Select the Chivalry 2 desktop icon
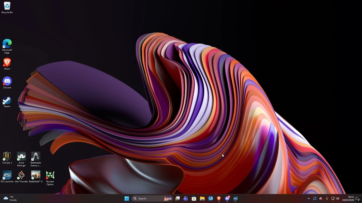The height and width of the screenshot is (203, 362). [x=7, y=158]
